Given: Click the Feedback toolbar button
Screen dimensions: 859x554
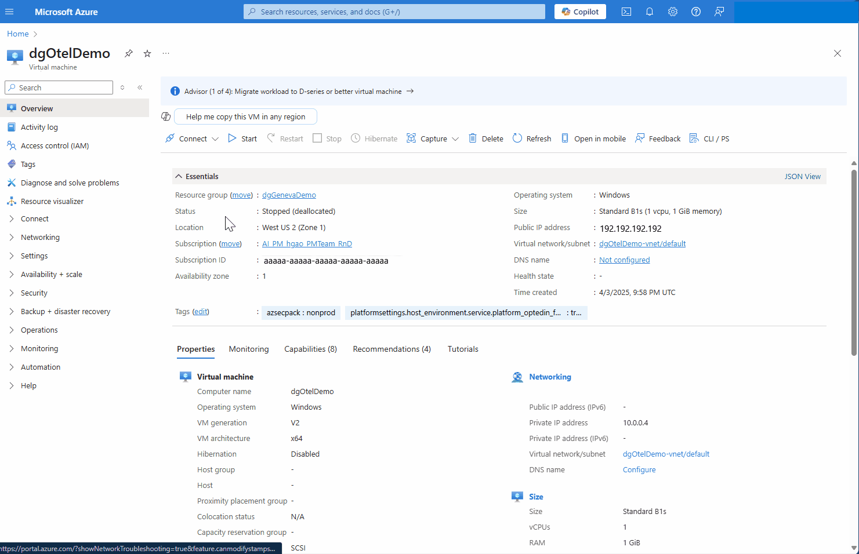Looking at the screenshot, I should pos(658,138).
